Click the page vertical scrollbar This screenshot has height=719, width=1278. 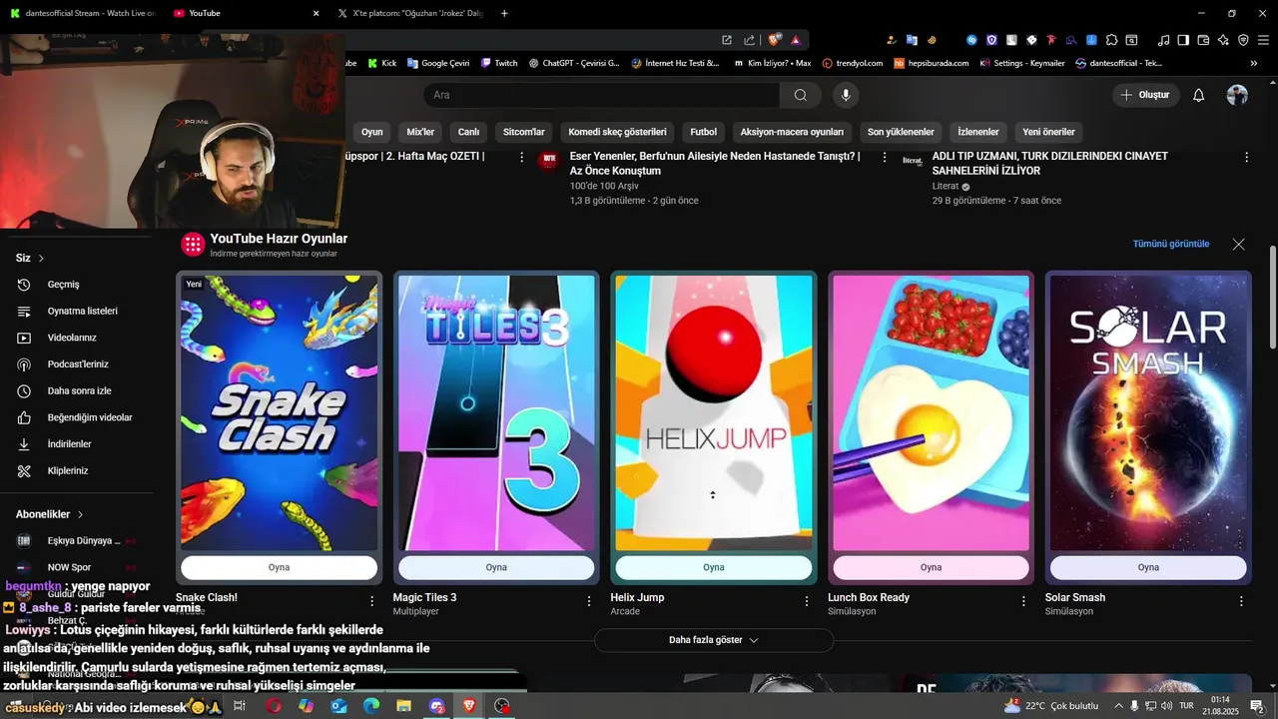coord(1272,298)
